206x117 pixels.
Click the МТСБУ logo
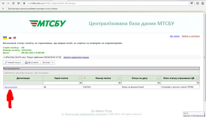[48, 23]
